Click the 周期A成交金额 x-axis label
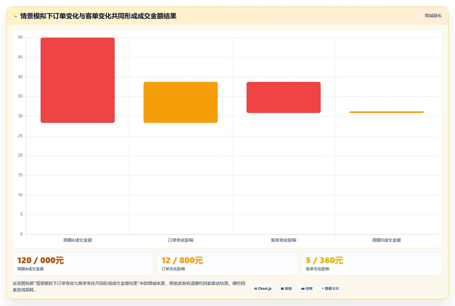The height and width of the screenshot is (306, 455). click(x=78, y=240)
